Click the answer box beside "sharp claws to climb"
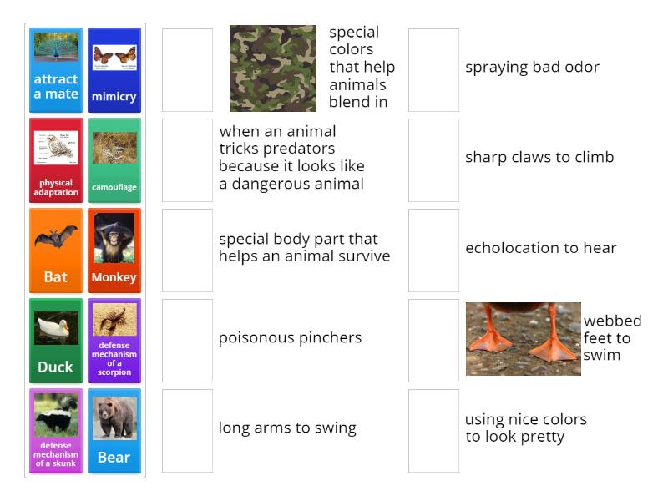 tap(432, 159)
